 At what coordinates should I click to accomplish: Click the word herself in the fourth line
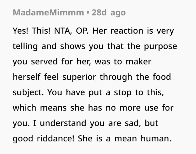pos(27,77)
